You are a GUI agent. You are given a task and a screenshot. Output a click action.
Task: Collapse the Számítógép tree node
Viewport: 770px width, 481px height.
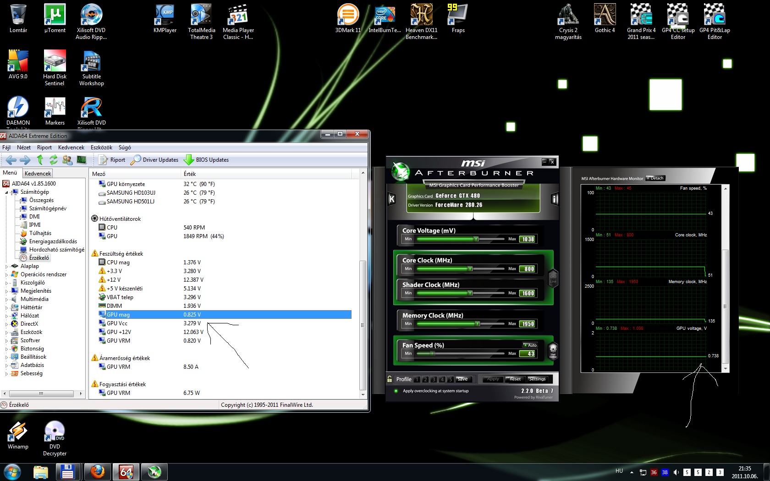click(x=7, y=192)
